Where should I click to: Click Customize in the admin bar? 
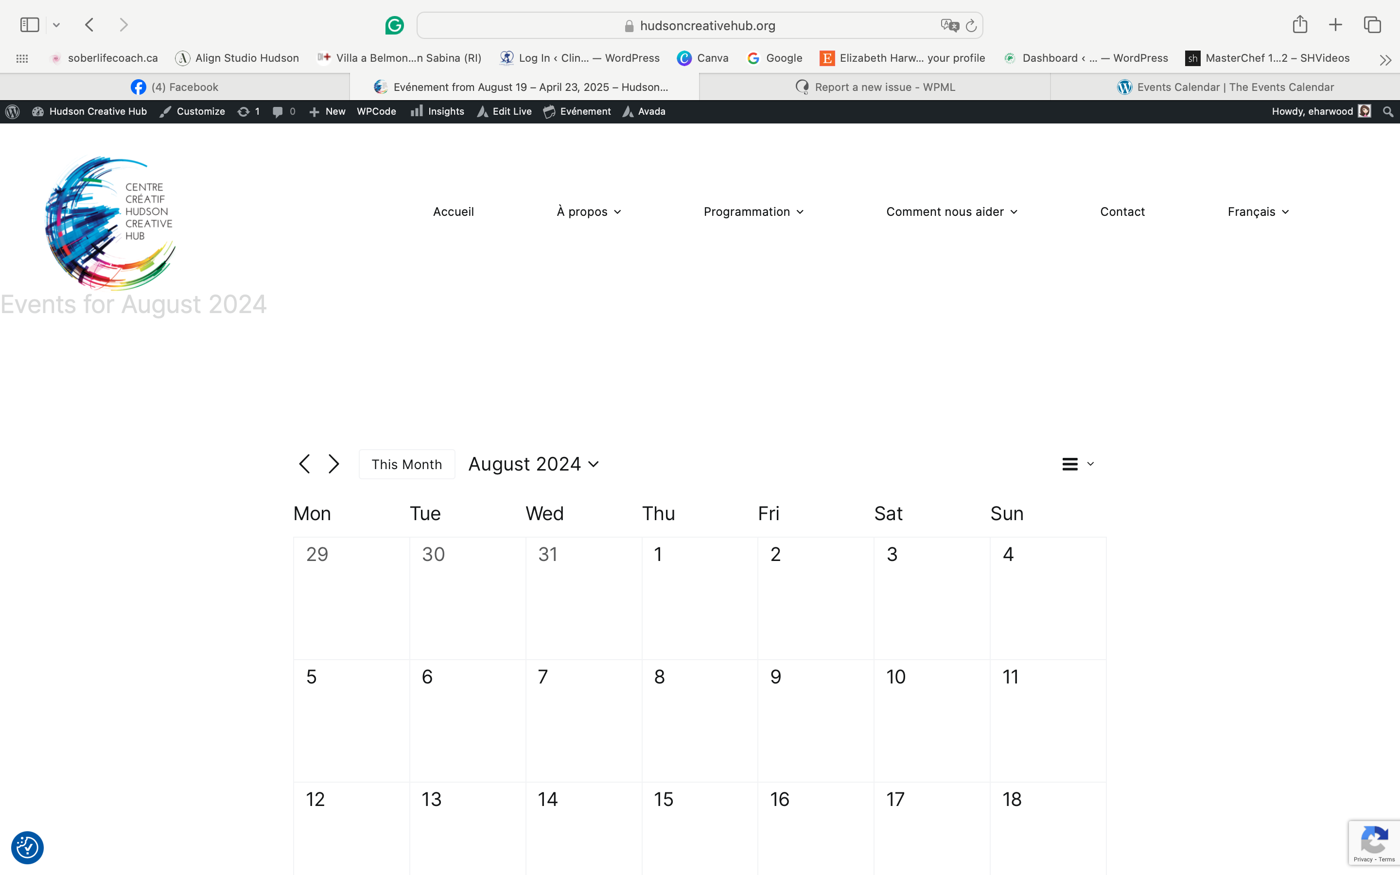pyautogui.click(x=192, y=112)
